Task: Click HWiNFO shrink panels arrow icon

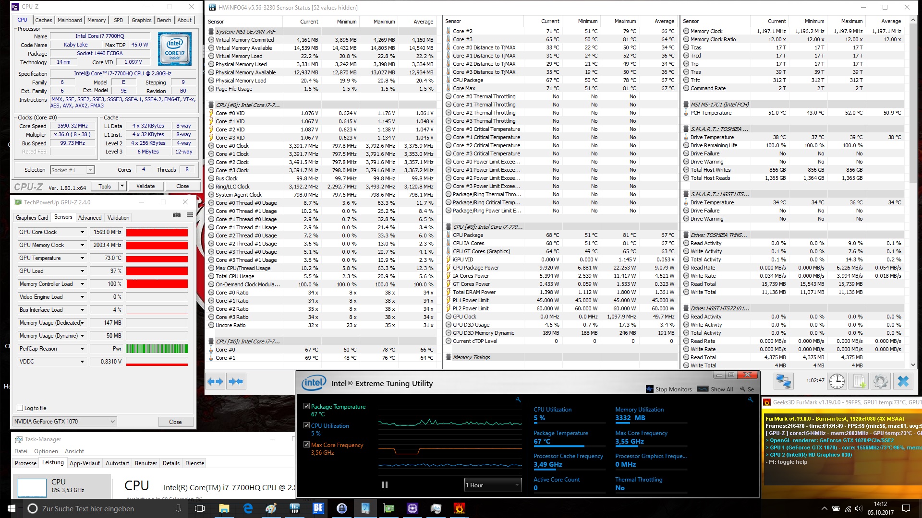Action: point(236,381)
